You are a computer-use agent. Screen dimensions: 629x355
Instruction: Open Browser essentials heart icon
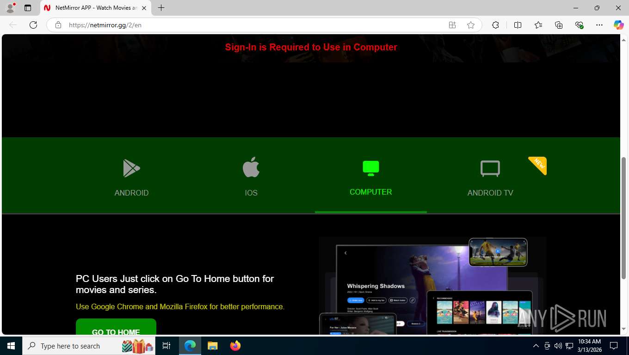point(579,25)
